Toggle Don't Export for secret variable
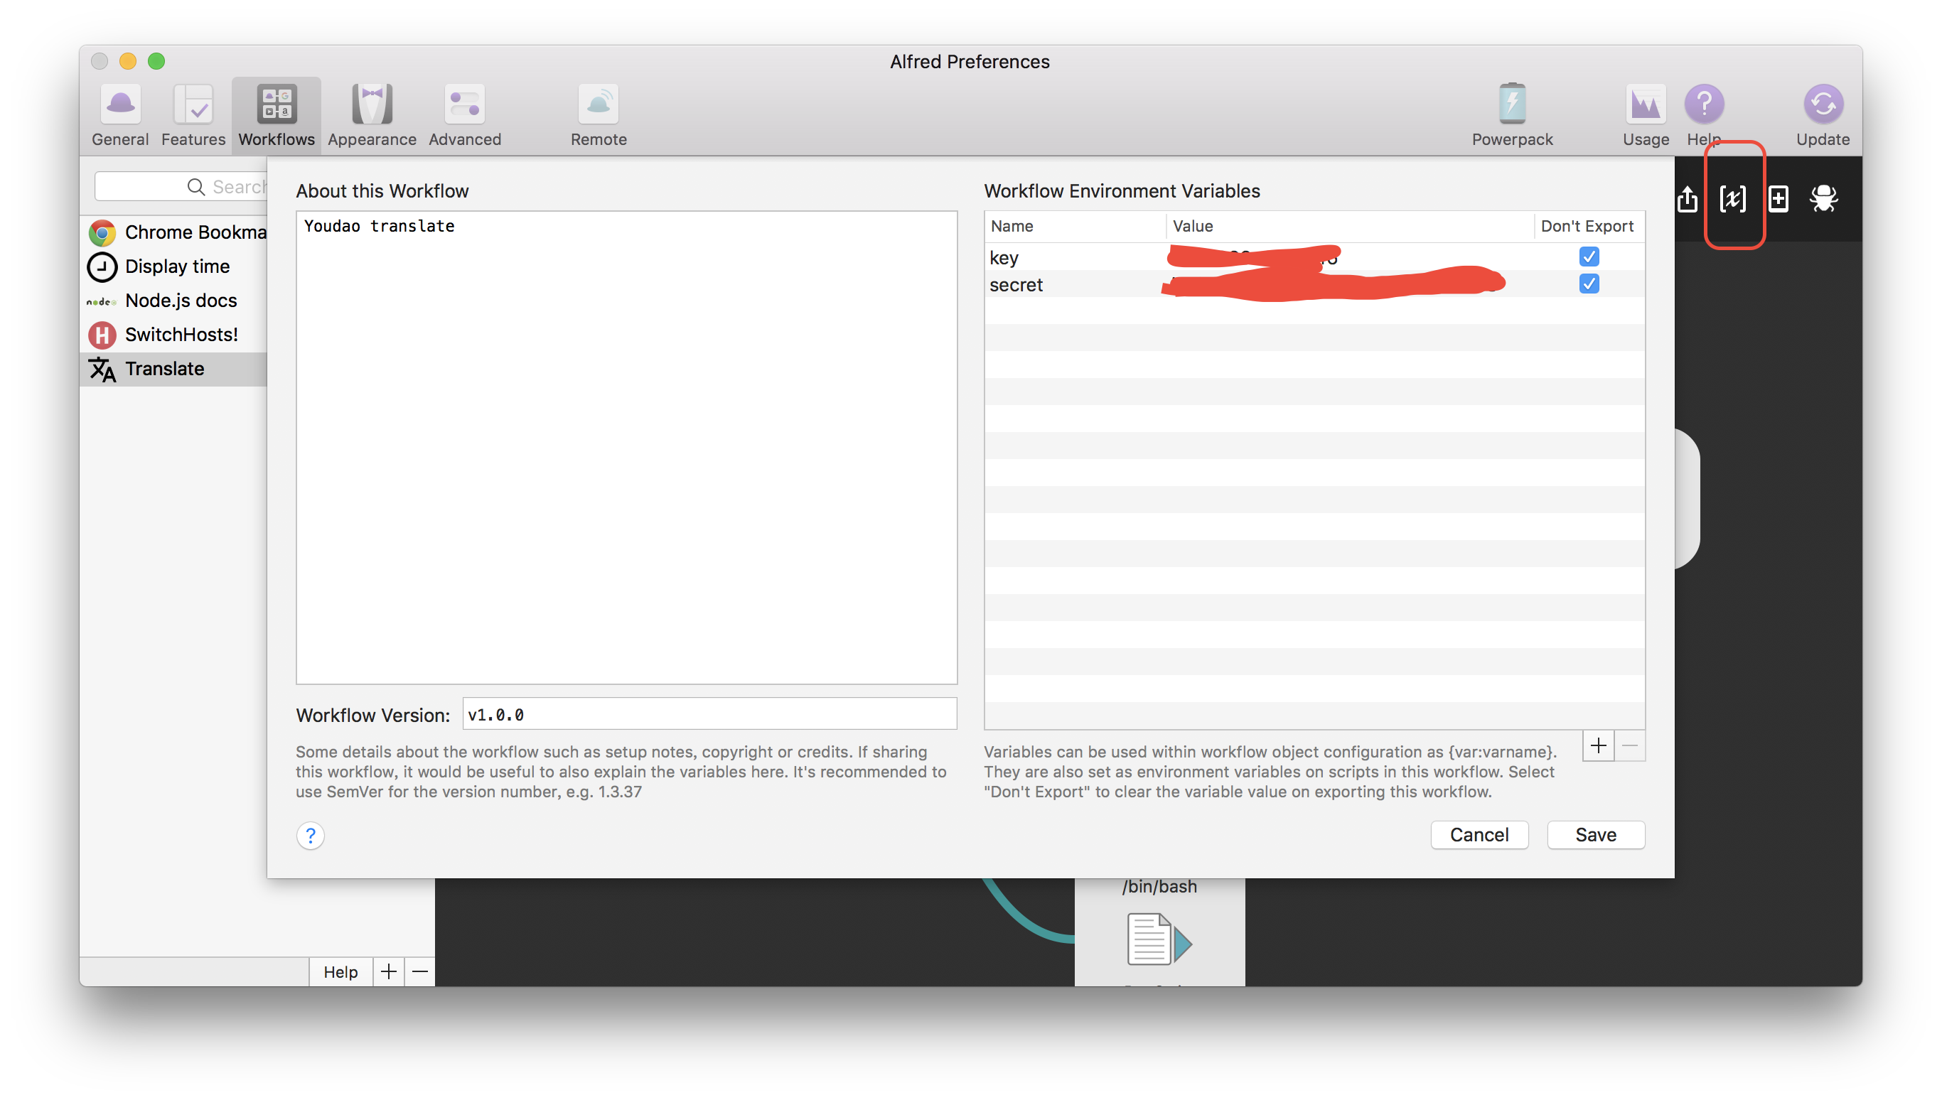The image size is (1942, 1100). [x=1589, y=283]
